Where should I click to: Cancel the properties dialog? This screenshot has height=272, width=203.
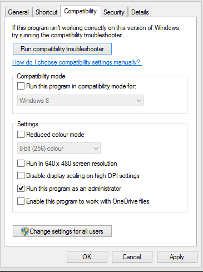point(132,257)
